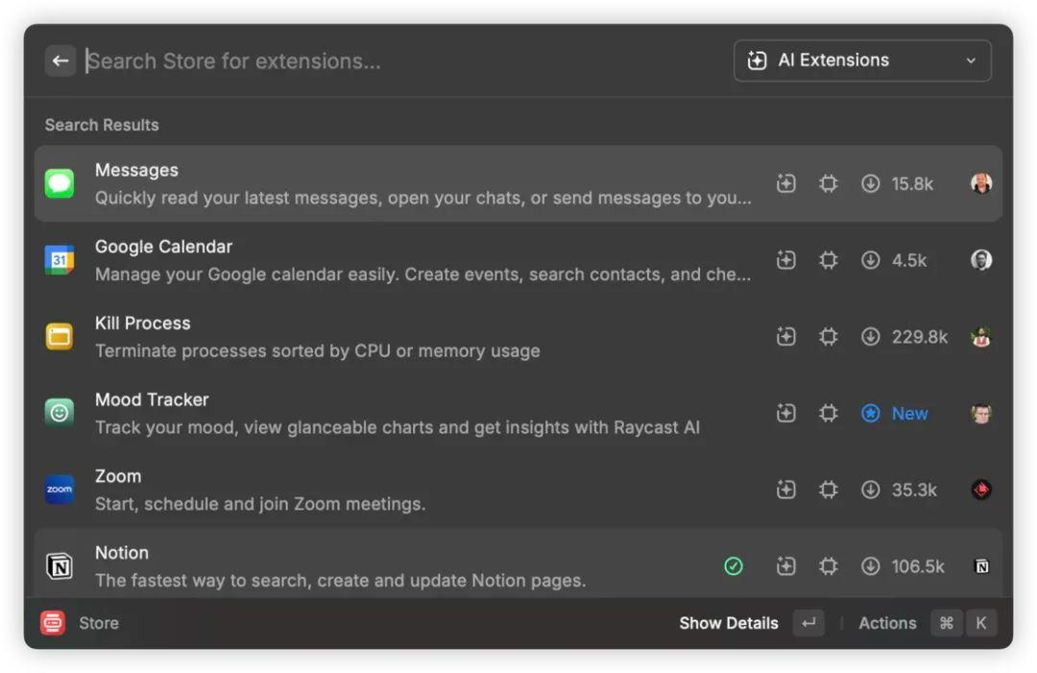
Task: Select the Kill Process app icon
Action: point(60,336)
